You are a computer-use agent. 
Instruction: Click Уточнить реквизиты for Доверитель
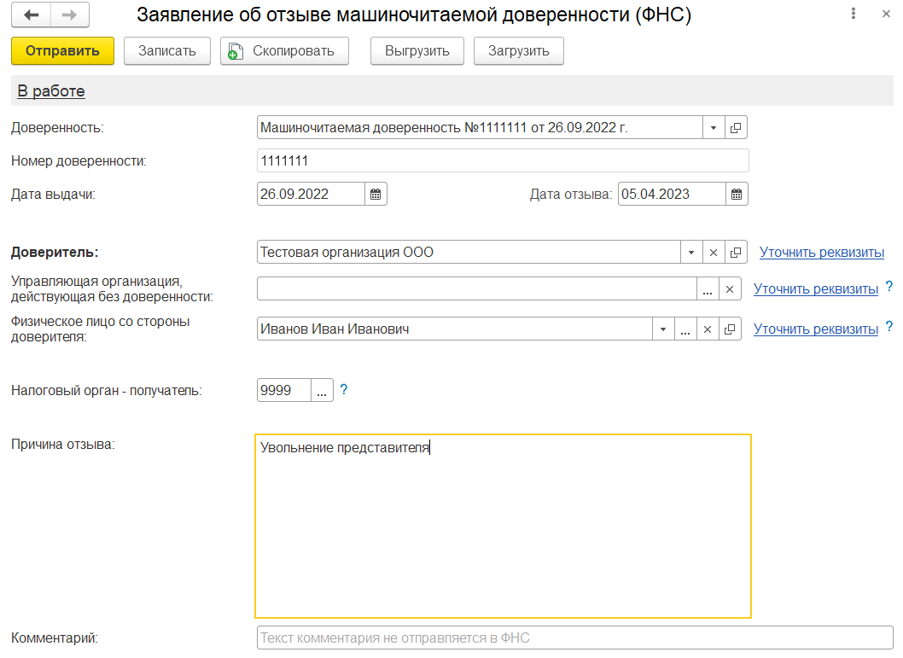[x=821, y=252]
